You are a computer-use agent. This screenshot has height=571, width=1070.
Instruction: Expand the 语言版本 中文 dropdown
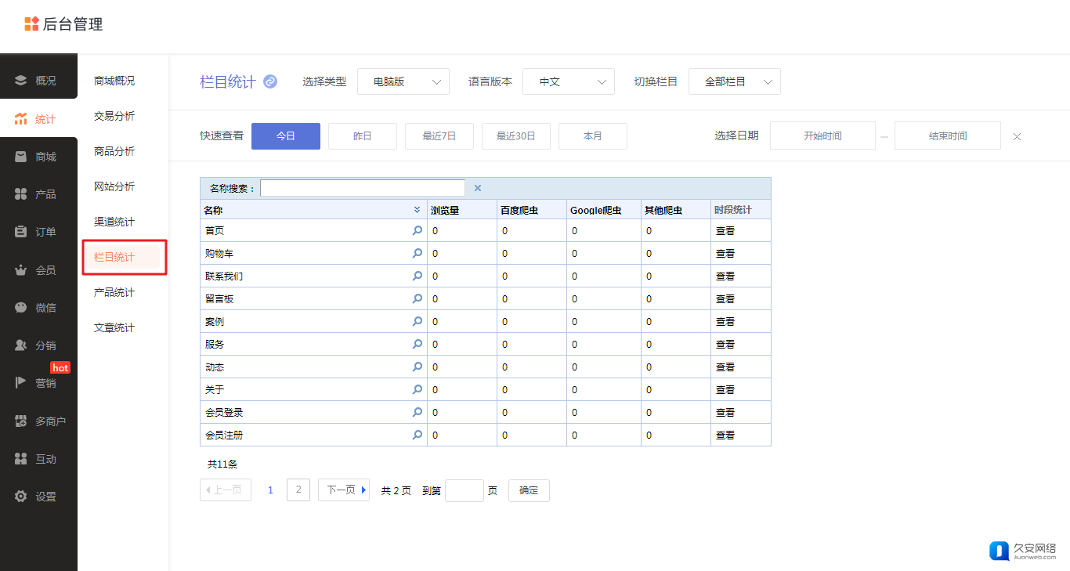click(x=569, y=81)
